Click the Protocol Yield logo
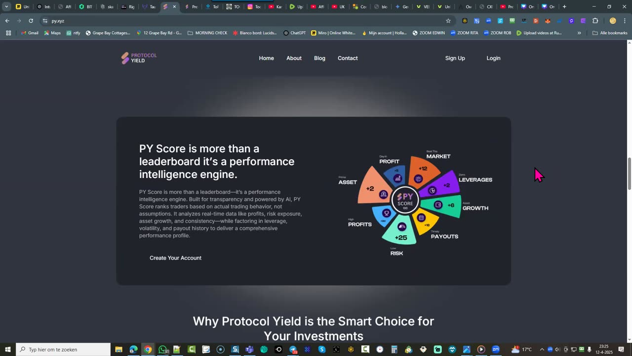This screenshot has height=356, width=632. [x=139, y=58]
